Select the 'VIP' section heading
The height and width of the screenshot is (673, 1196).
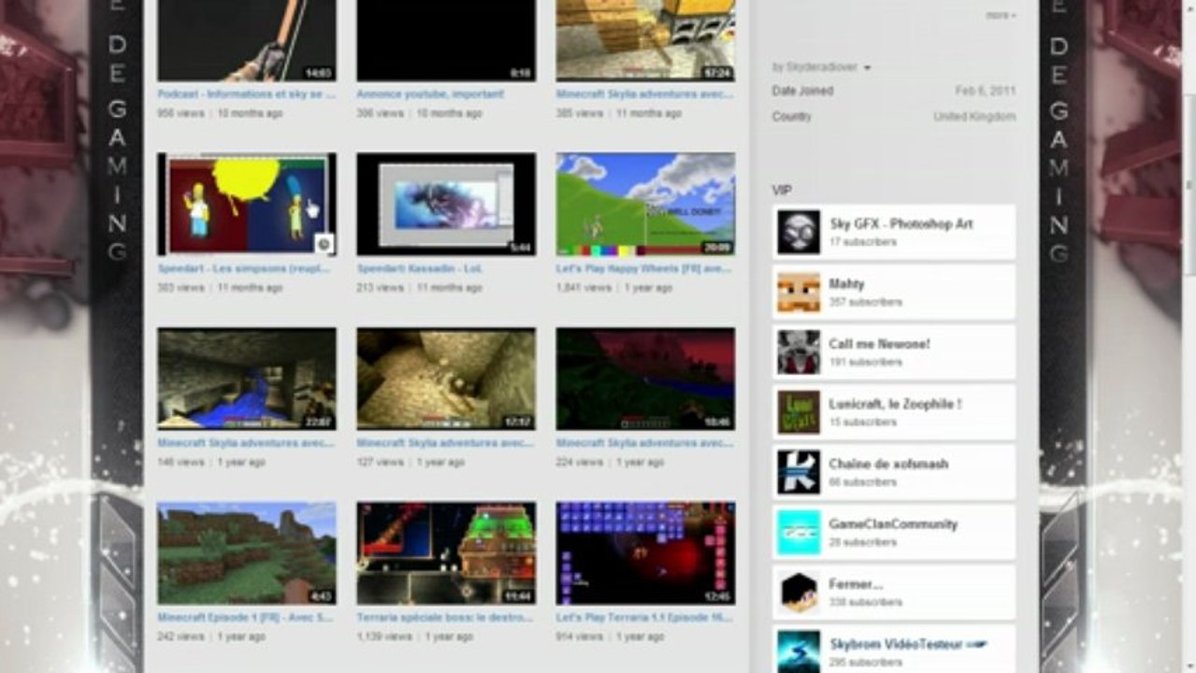782,190
